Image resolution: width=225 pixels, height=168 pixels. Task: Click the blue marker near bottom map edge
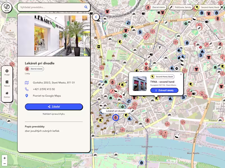141,163
